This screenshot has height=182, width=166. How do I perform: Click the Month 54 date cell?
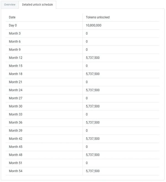tap(15, 171)
